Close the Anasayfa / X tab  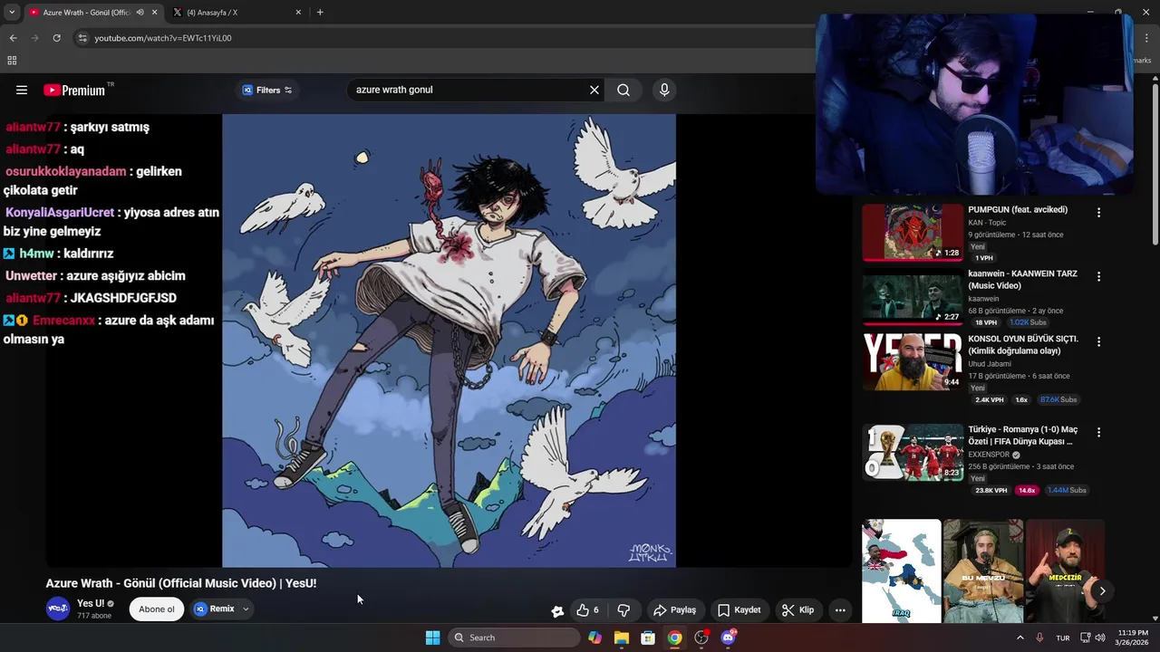(298, 13)
